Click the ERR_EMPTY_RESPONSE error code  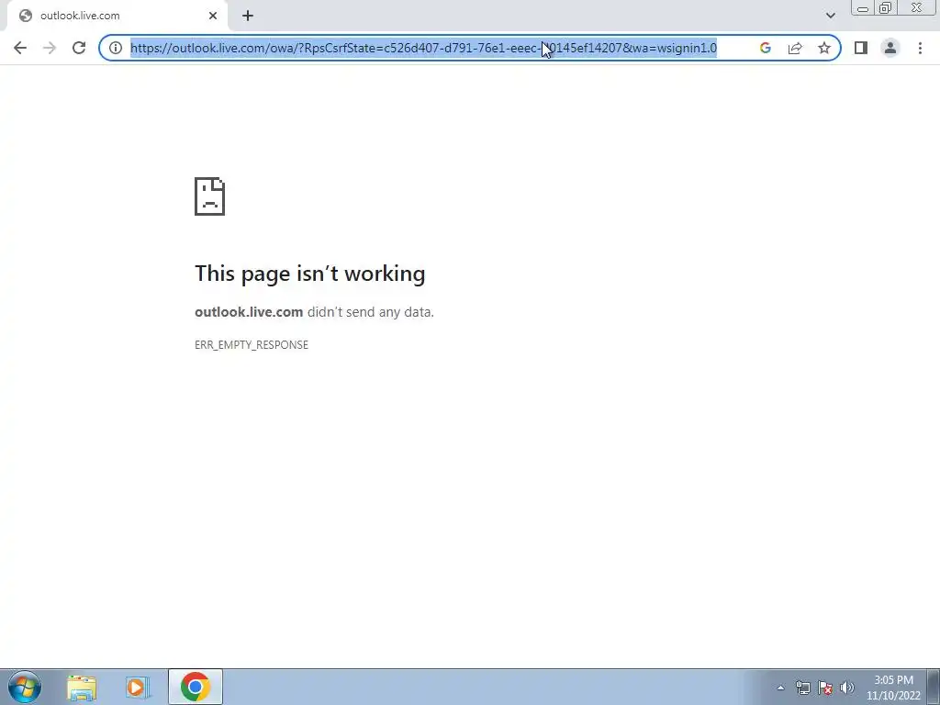pyautogui.click(x=252, y=345)
